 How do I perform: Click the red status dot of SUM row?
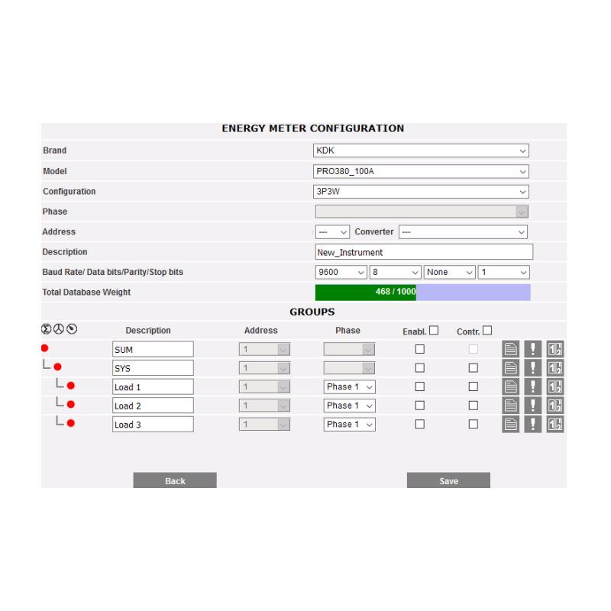coord(45,348)
